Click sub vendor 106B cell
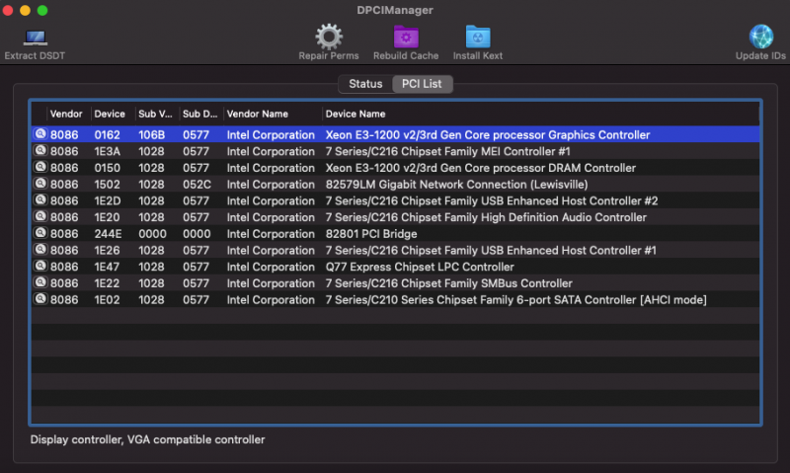This screenshot has width=790, height=473. pyautogui.click(x=152, y=135)
